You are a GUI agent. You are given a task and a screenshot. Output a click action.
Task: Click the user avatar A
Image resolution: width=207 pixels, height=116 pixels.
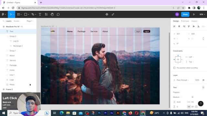pyautogui.click(x=177, y=14)
